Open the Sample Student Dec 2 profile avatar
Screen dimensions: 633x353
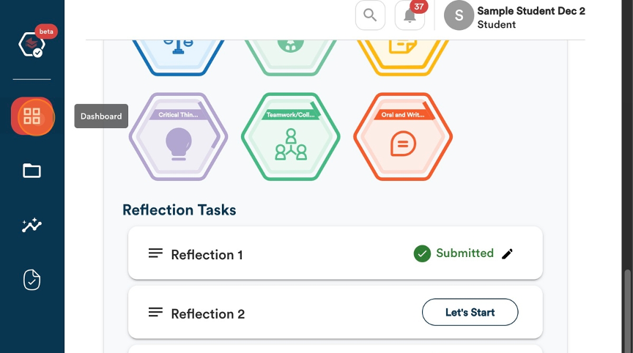coord(459,15)
